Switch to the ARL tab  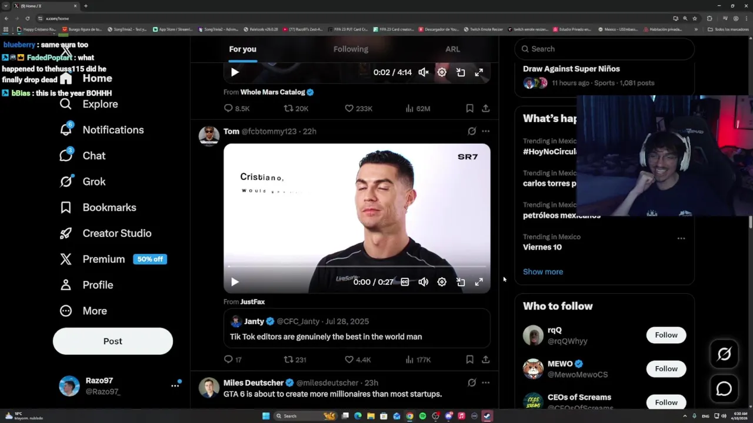pos(452,49)
